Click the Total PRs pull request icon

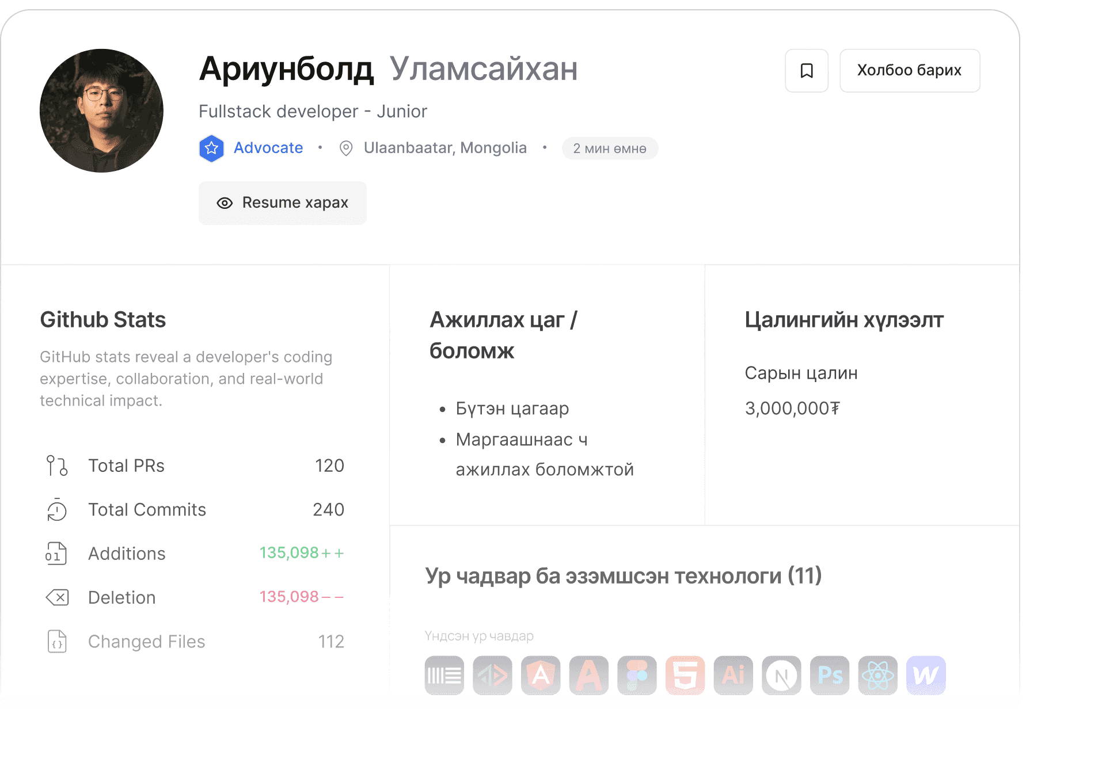click(x=57, y=466)
